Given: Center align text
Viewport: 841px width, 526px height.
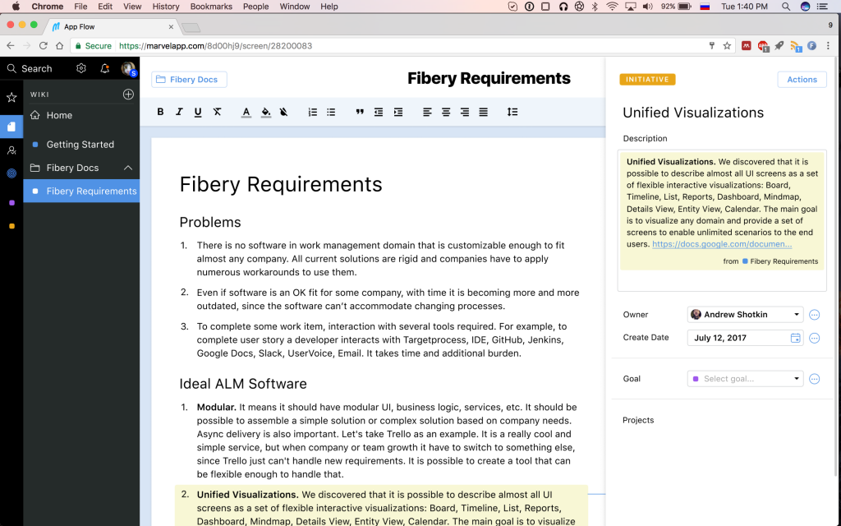Looking at the screenshot, I should [446, 112].
